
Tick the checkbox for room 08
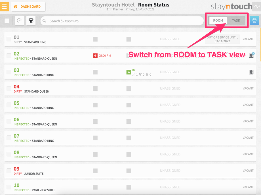coord(9,154)
